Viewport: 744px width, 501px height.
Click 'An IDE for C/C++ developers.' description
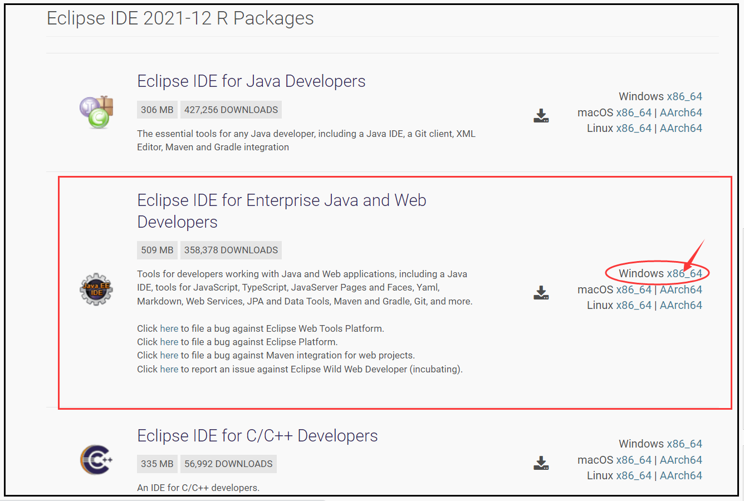(x=198, y=488)
